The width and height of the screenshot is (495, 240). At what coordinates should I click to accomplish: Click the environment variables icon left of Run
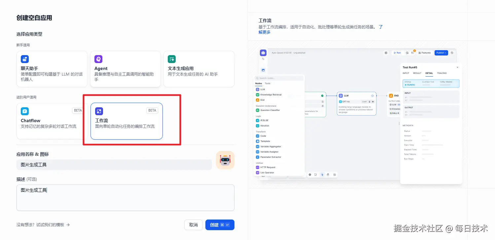pos(386,53)
